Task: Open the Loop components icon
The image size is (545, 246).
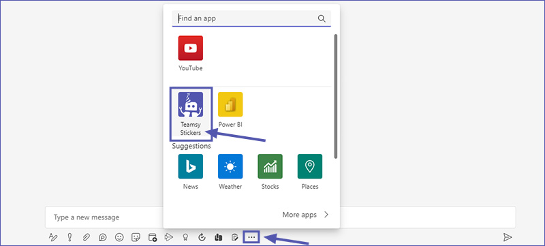Action: point(103,237)
